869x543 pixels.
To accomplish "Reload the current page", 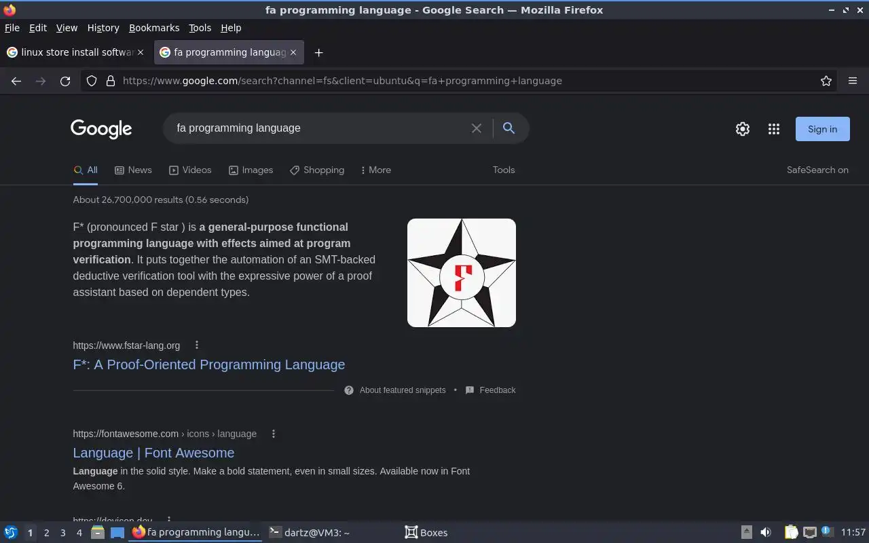I will (65, 81).
